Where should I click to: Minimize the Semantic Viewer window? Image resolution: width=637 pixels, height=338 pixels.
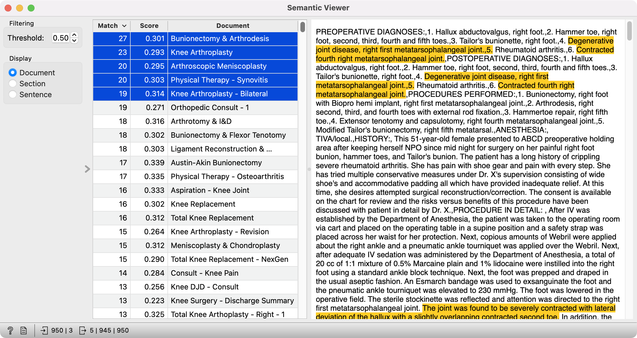click(x=20, y=8)
